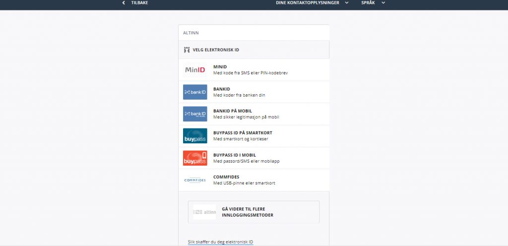This screenshot has height=246, width=508.
Task: Expand chevron beside Språk
Action: point(383,2)
